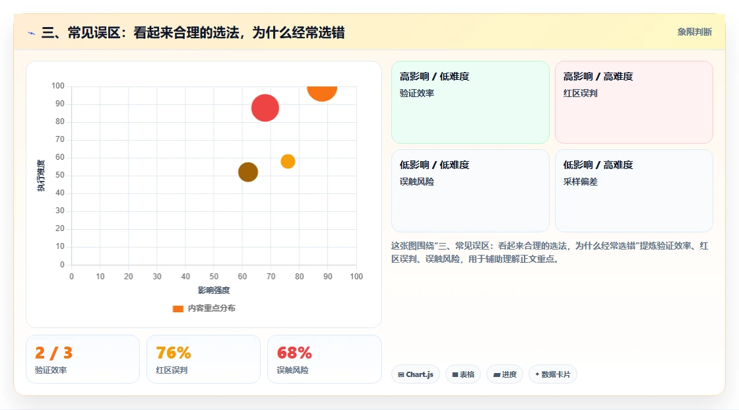Click the 表格 tag chip
Viewport: 739px width, 410px height.
[x=463, y=374]
